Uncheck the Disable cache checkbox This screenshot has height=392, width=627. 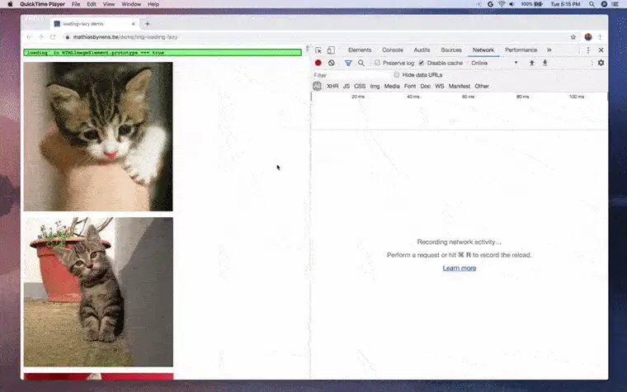tap(422, 63)
